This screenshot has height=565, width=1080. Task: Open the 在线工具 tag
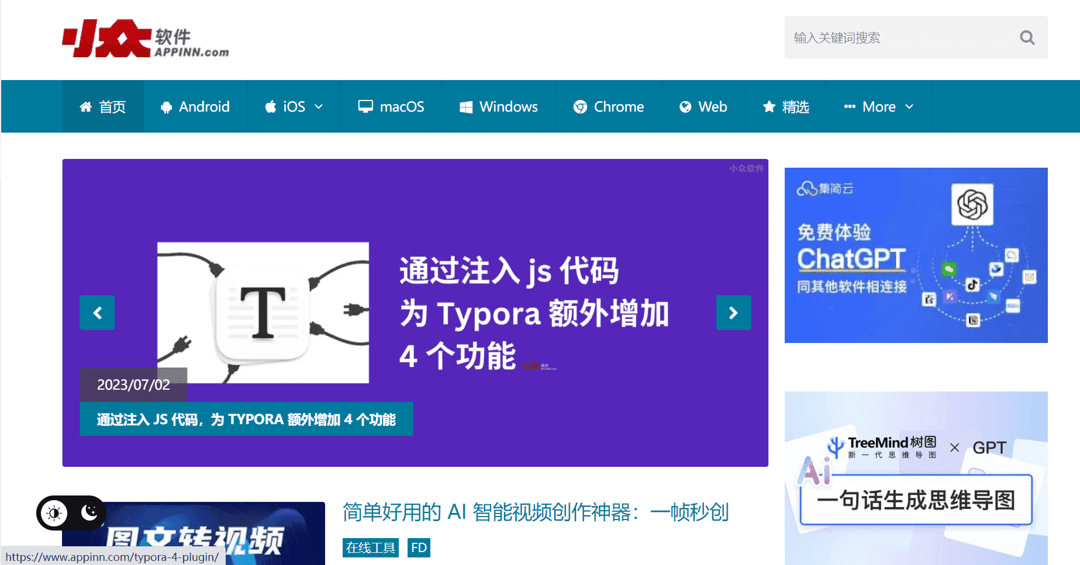coord(371,547)
